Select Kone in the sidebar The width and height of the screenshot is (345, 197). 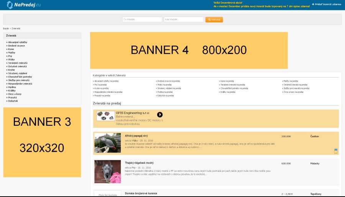click(x=11, y=49)
